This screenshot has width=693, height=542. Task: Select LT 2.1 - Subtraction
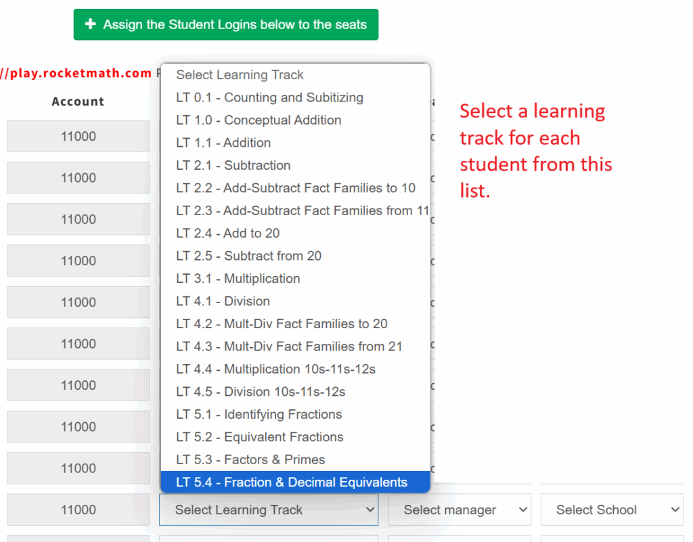(231, 165)
